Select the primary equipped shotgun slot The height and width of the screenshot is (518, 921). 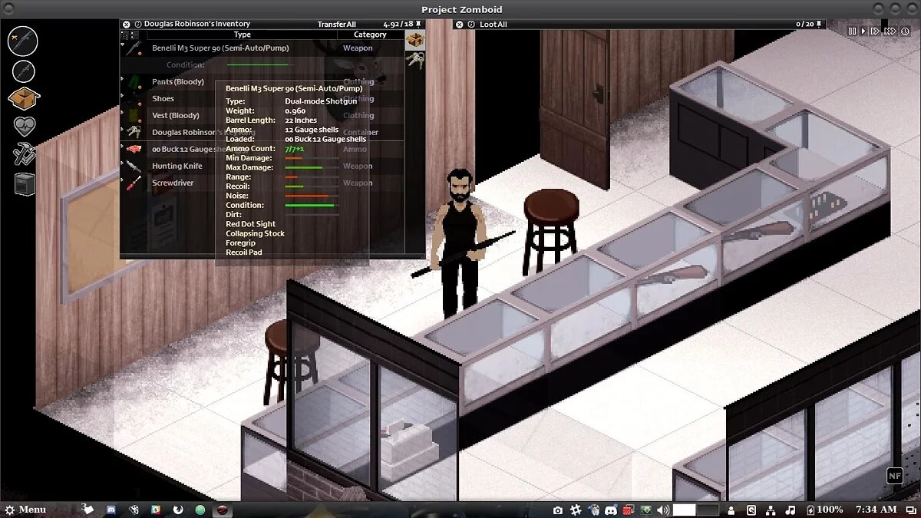pos(23,41)
